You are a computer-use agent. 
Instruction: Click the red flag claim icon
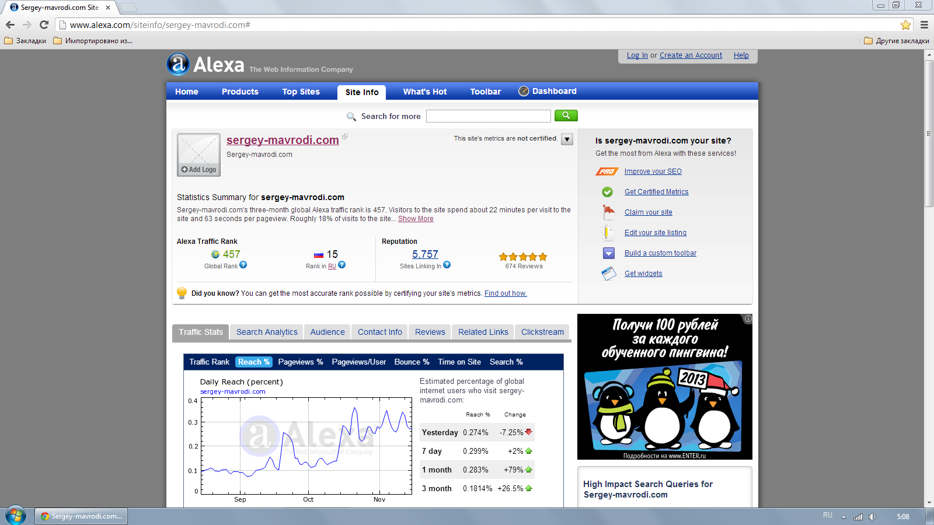pyautogui.click(x=608, y=212)
